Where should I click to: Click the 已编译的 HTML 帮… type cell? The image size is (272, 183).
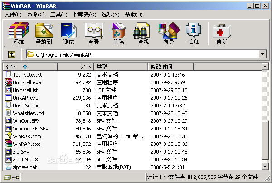(x=120, y=136)
